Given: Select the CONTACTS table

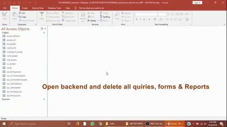Looking at the screenshot, I should [11, 48].
